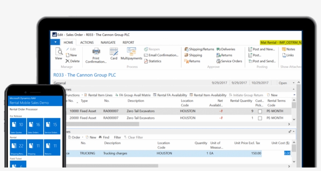Screen dimensions: 321x171
Task: Open the blue application menu dropdown
Action: [x=55, y=42]
